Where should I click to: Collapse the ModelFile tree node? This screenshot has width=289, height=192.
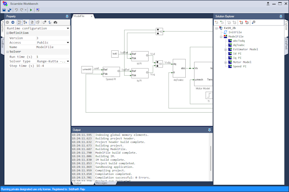click(x=221, y=37)
